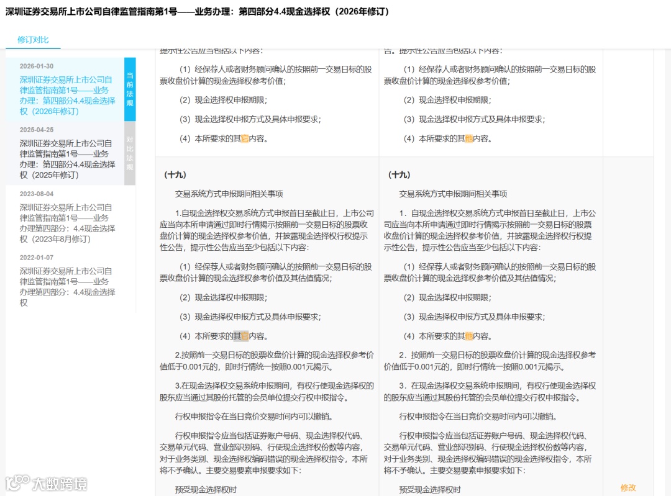
Task: Click left column 交易系统方式申报期间相关事项
Action: coord(229,194)
